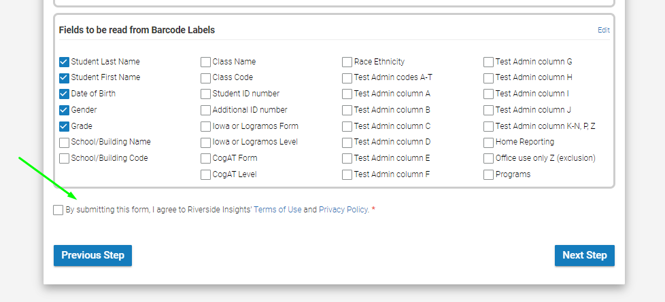Uncheck the Date of Birth checkbox
Viewport: 665px width, 302px height.
point(64,94)
